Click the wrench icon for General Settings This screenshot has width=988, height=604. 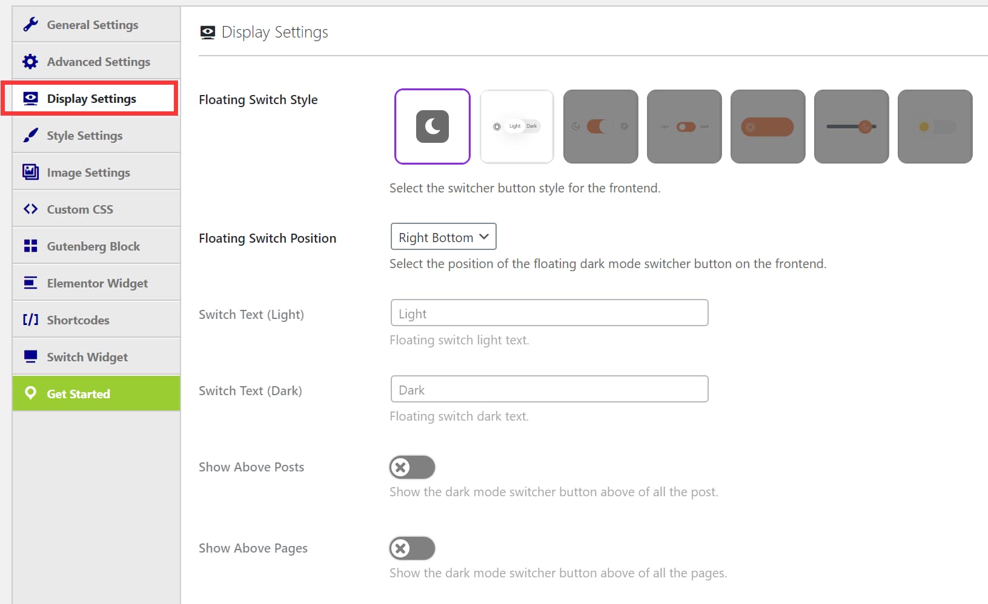pyautogui.click(x=30, y=24)
